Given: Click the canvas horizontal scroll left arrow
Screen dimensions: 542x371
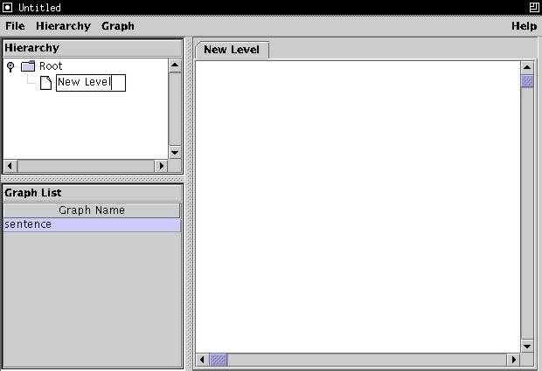Looking at the screenshot, I should coord(202,360).
